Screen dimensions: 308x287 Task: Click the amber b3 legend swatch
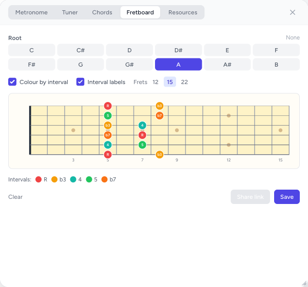(54, 179)
